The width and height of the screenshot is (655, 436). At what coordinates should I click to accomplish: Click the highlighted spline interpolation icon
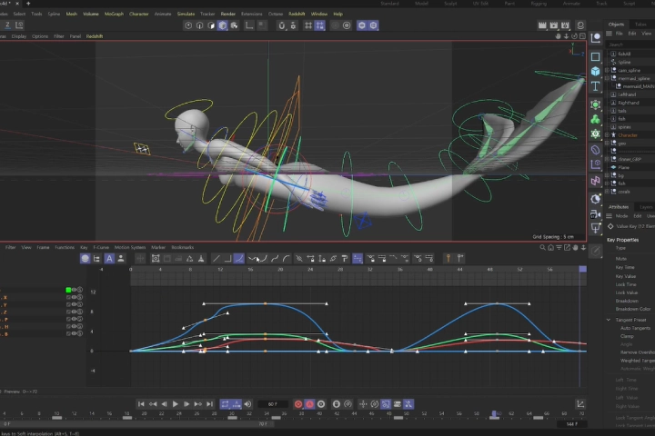click(x=239, y=259)
